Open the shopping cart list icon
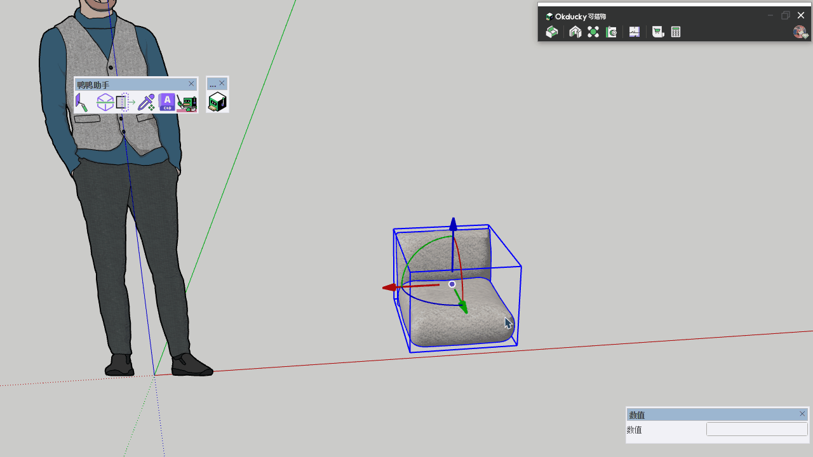Screen dimensions: 813x457 click(x=658, y=32)
